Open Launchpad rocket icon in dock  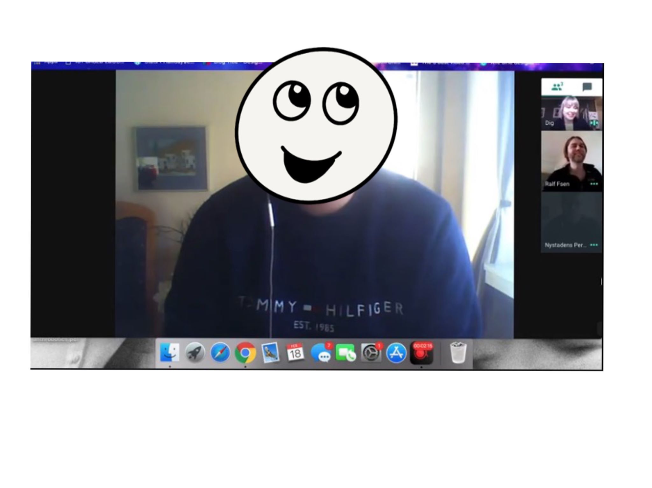coord(195,352)
